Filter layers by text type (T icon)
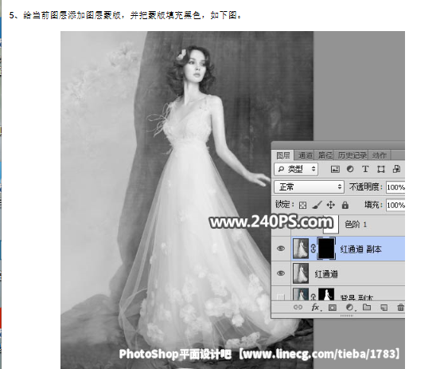Screen dimensions: 444x369 click(365, 169)
